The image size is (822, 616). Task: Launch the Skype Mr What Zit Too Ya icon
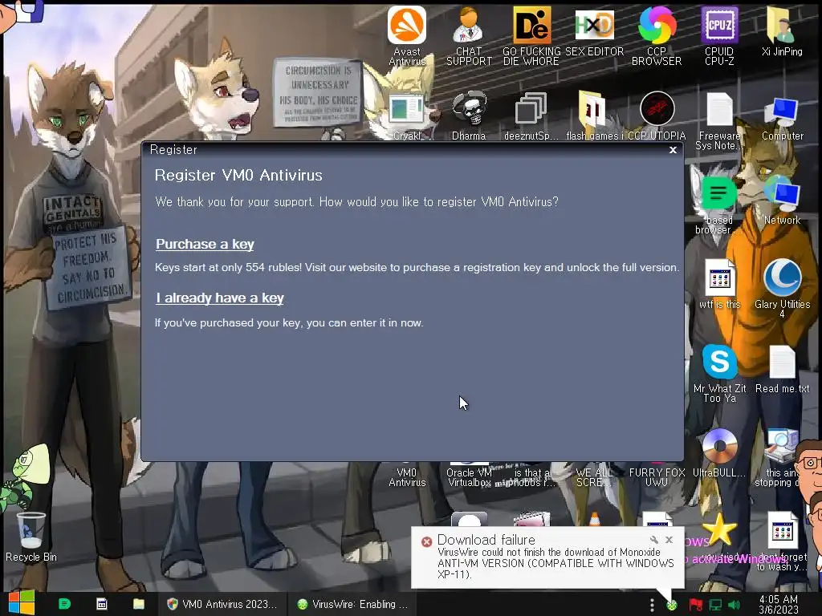(719, 373)
